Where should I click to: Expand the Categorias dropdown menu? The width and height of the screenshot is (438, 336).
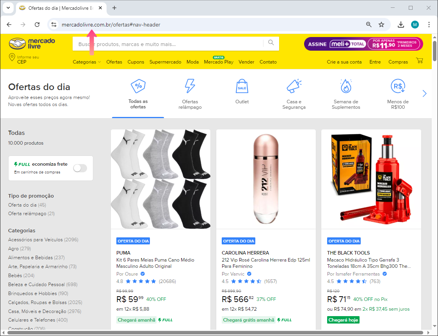click(x=87, y=62)
